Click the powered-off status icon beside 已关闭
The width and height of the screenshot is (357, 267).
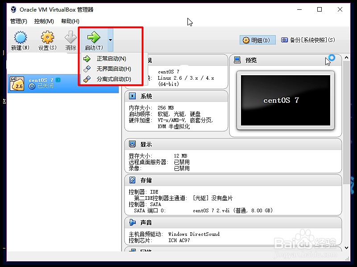tap(32, 86)
